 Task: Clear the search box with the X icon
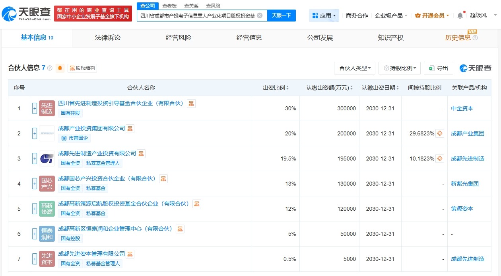[260, 15]
